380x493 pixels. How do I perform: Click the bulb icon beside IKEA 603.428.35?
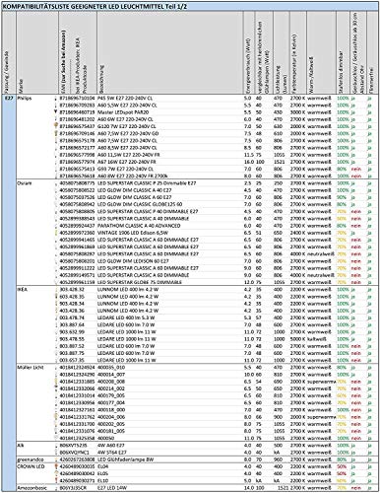pyautogui.click(x=55, y=297)
